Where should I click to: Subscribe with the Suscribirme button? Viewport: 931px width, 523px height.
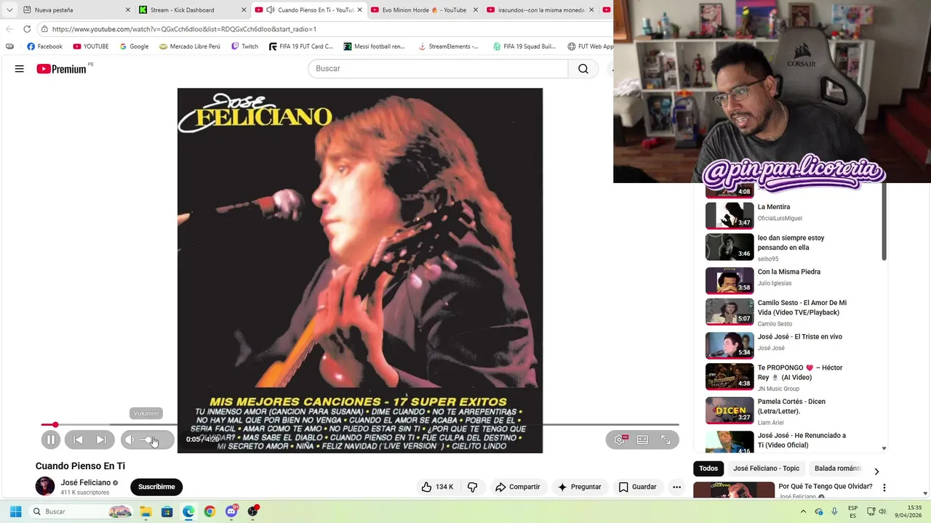(x=156, y=487)
